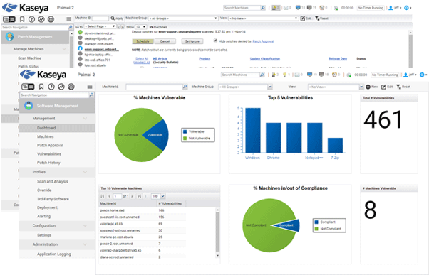Open the chart trend icon in front window
The image size is (429, 275).
[x=61, y=87]
